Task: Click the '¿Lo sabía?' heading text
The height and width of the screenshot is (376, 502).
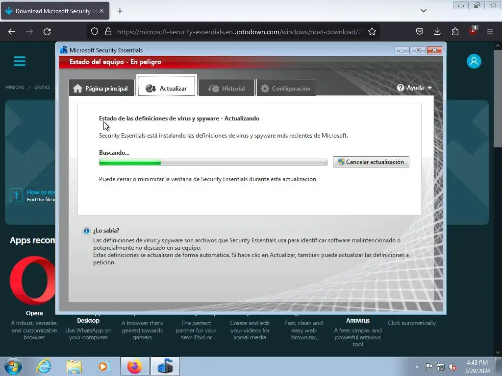Action: pyautogui.click(x=106, y=231)
